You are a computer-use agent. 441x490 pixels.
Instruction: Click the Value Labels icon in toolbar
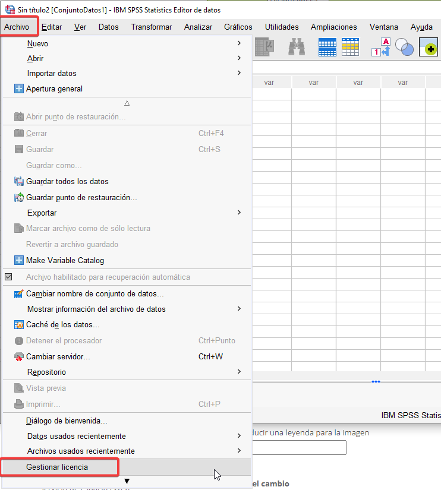[380, 47]
